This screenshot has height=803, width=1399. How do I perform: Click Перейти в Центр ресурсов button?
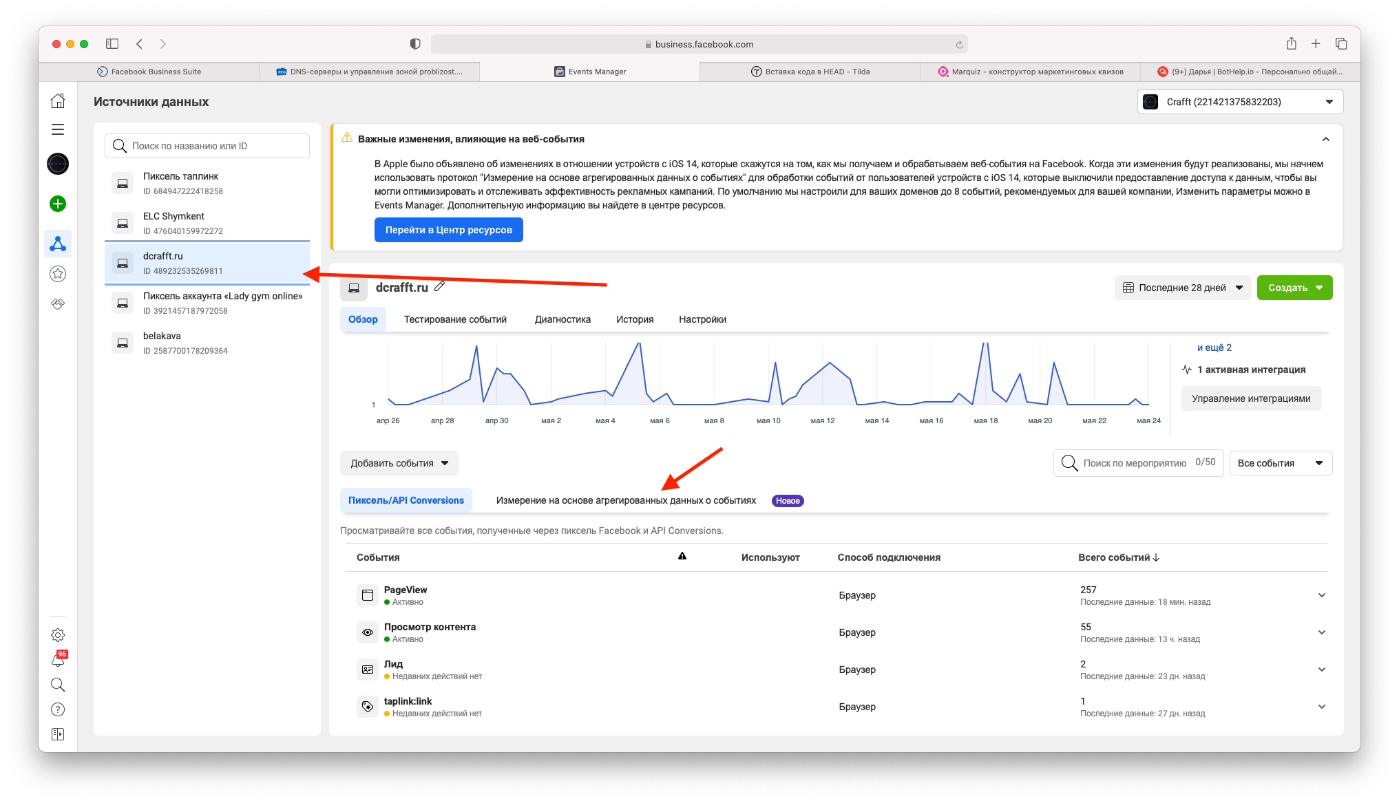449,230
